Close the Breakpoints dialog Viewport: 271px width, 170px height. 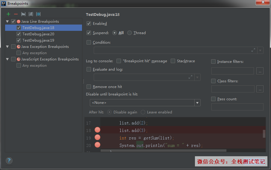click(263, 2)
